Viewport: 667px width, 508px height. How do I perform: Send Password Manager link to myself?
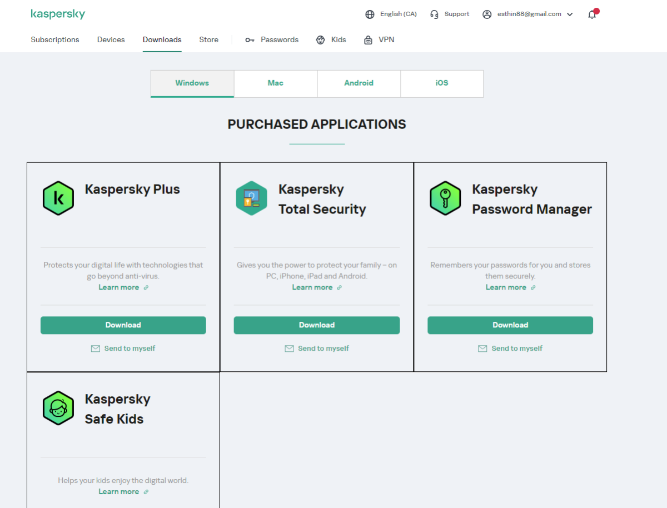tap(516, 348)
